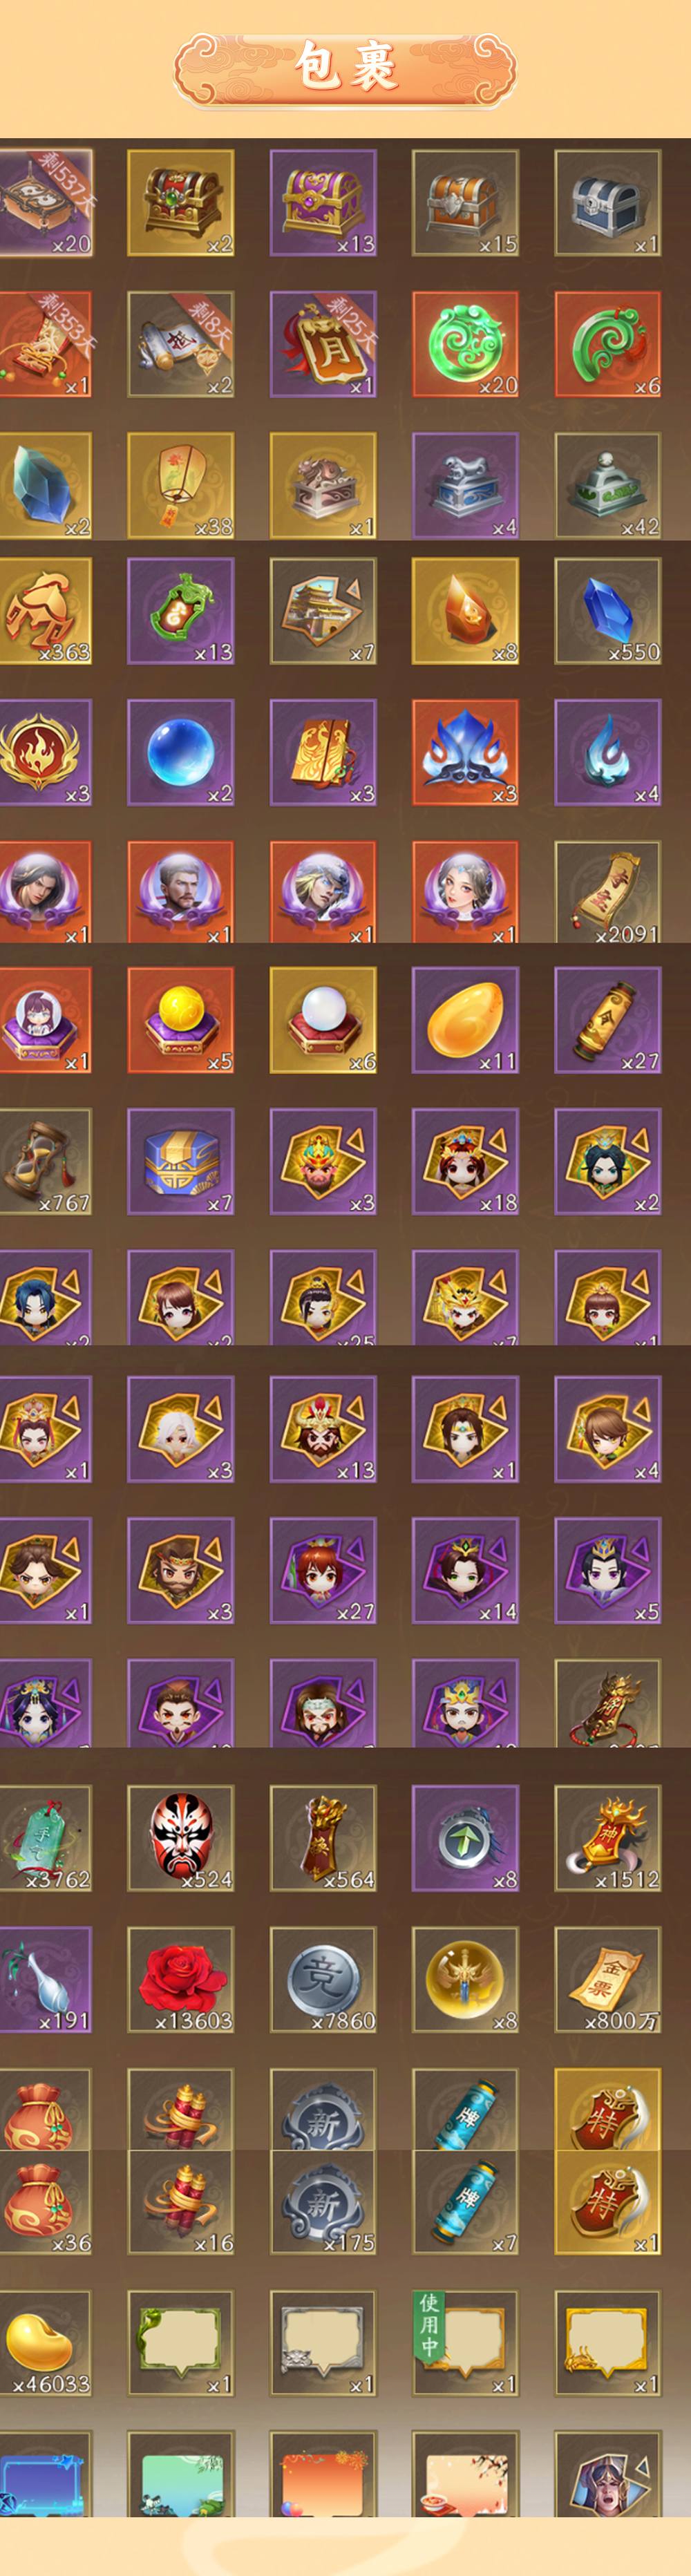Tap the monthly 月 card item

tap(323, 344)
